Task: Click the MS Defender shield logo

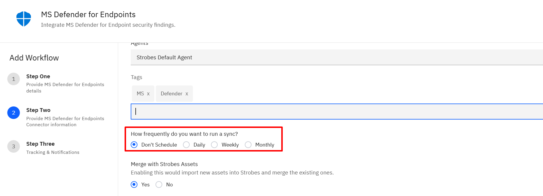Action: [24, 19]
